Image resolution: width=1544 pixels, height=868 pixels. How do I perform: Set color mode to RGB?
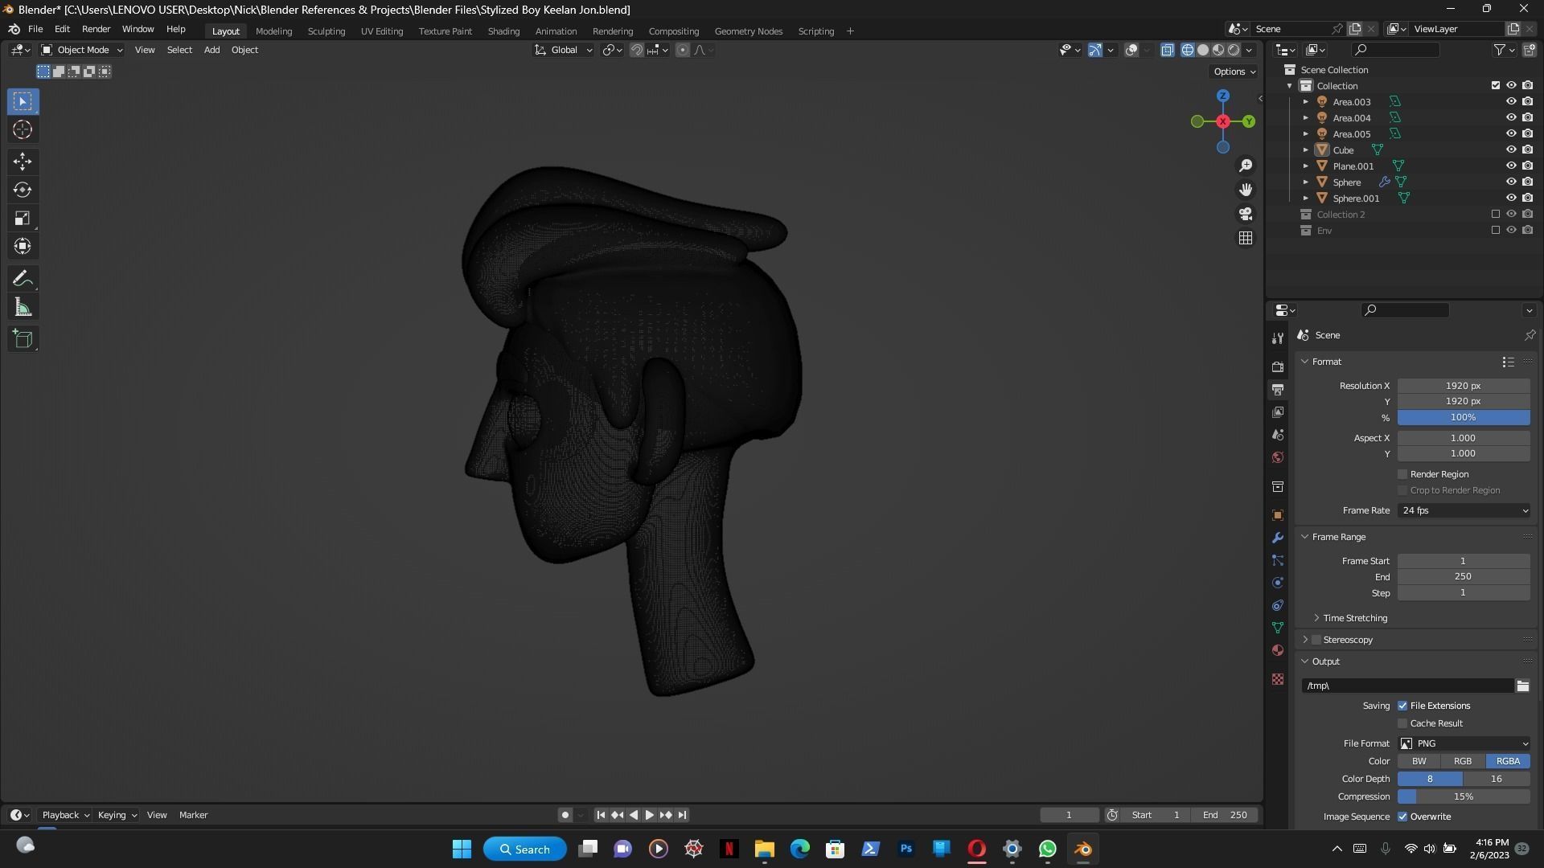(1463, 760)
